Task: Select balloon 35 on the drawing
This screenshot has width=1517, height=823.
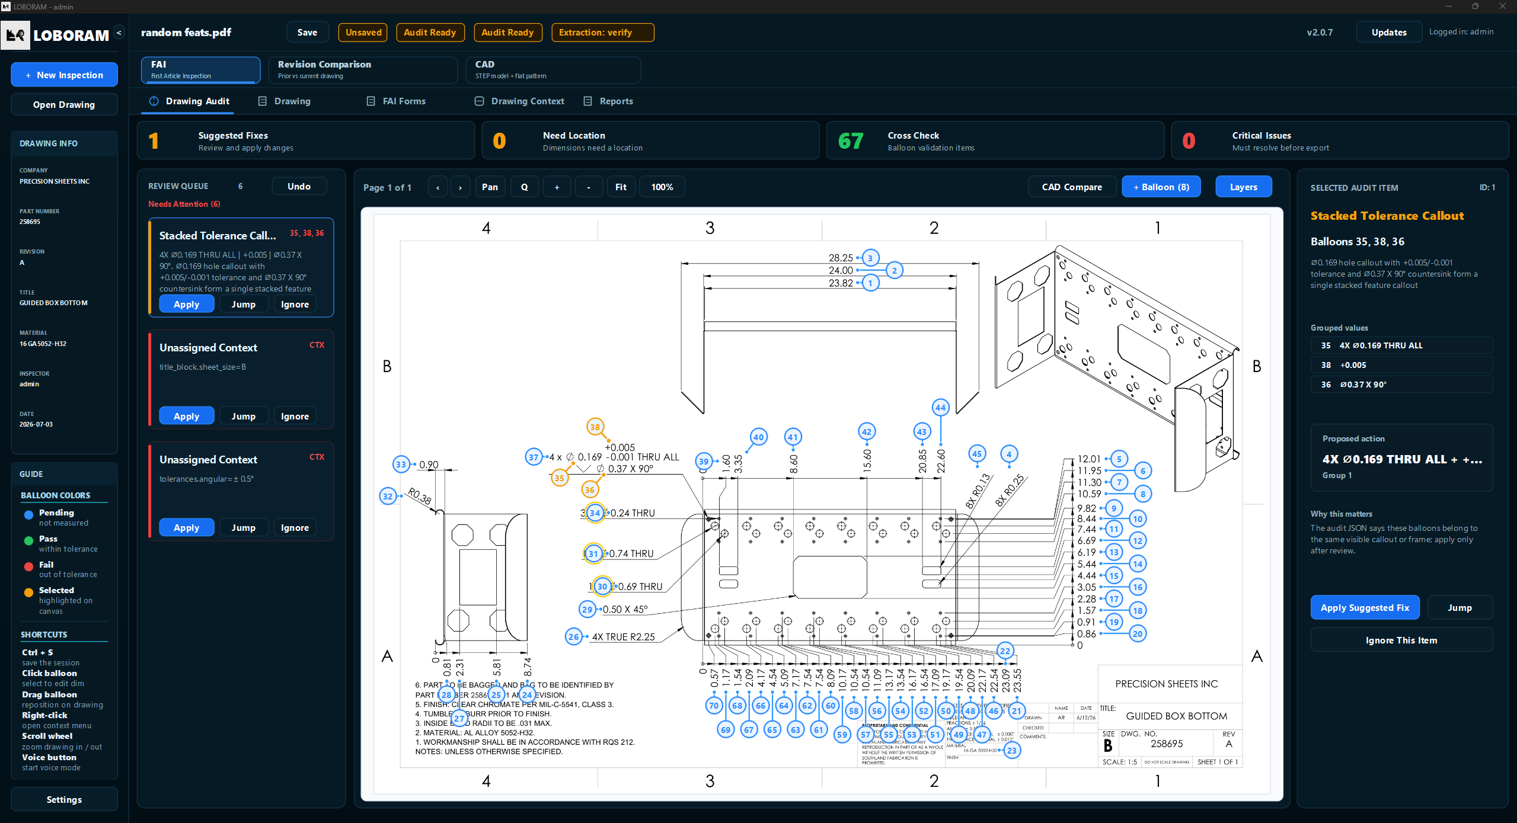Action: click(559, 478)
